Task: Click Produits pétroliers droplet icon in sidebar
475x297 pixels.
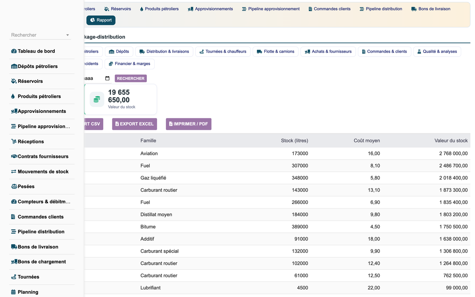Action: tap(13, 96)
